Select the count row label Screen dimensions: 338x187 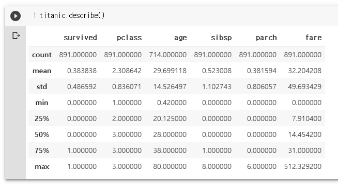tap(42, 55)
